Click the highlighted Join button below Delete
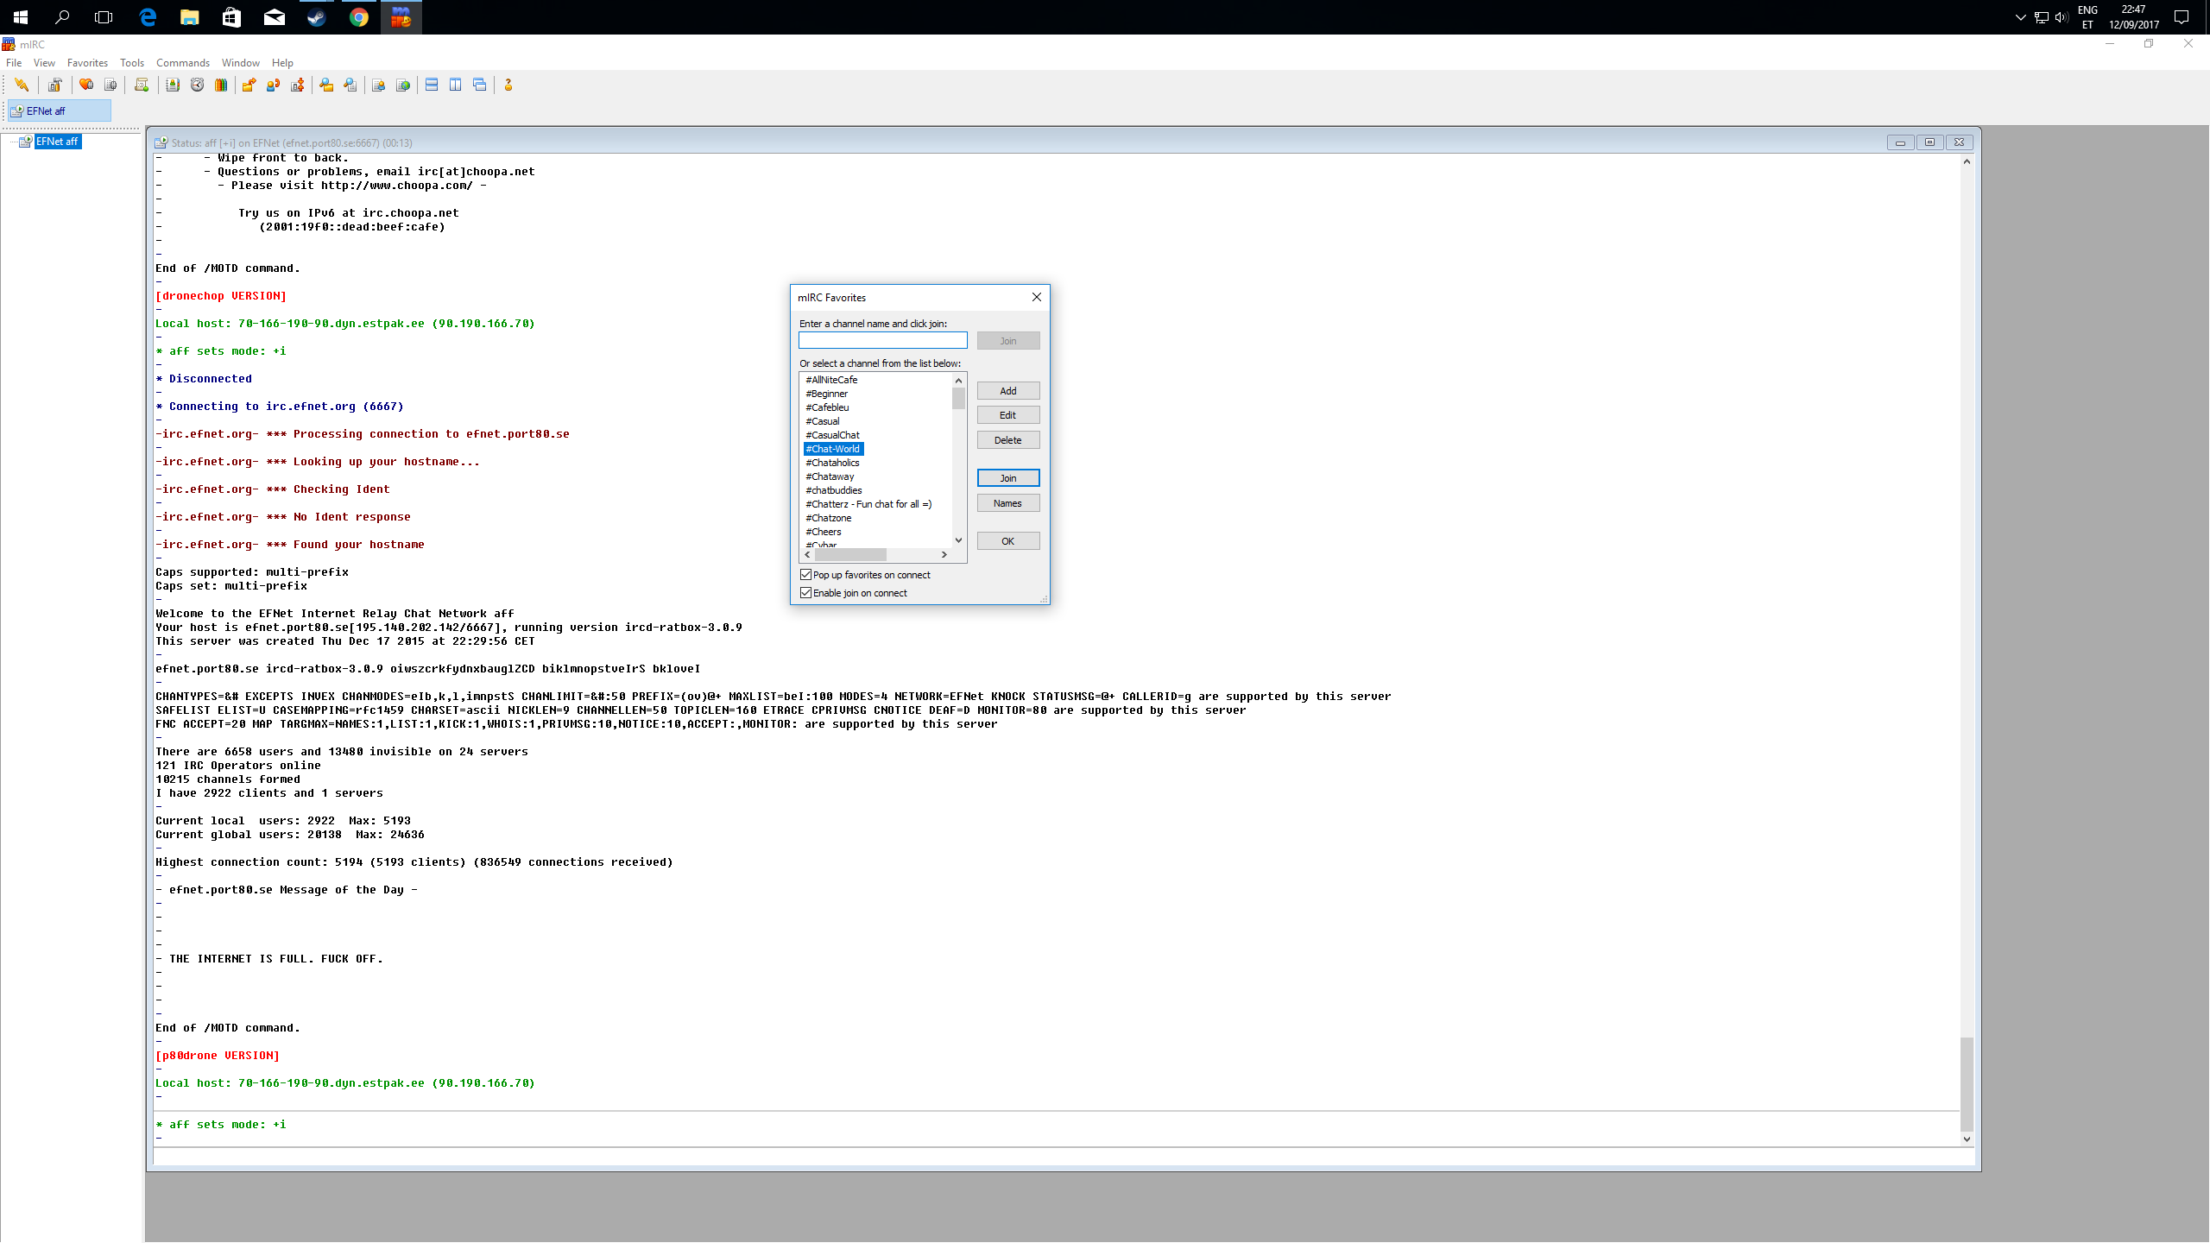The width and height of the screenshot is (2210, 1243). pyautogui.click(x=1008, y=478)
